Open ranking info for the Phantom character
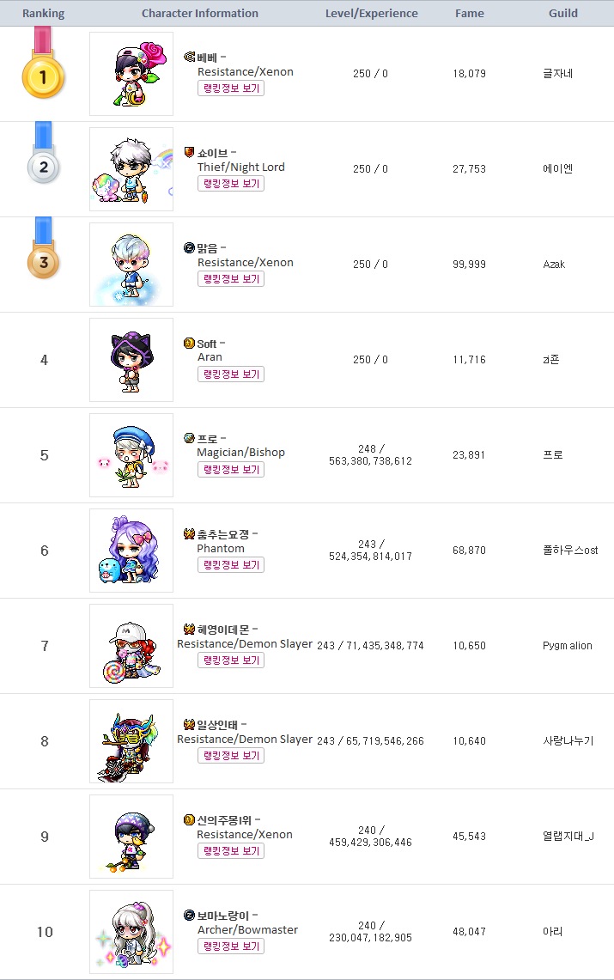614x980 pixels. [x=230, y=565]
